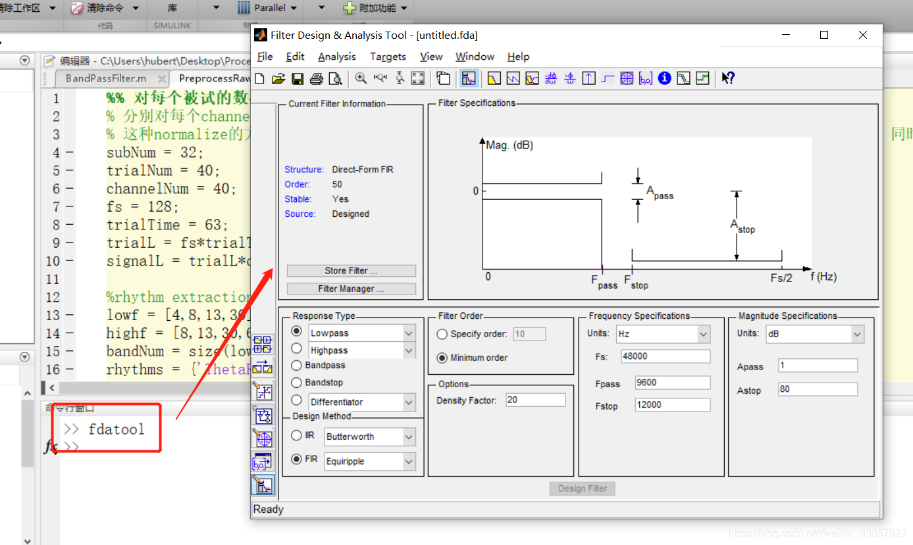Save the session with the floppy disk icon
The width and height of the screenshot is (913, 545).
298,79
